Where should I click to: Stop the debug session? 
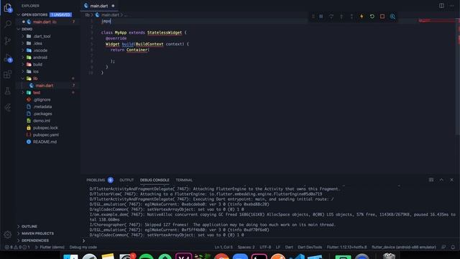pos(382,17)
